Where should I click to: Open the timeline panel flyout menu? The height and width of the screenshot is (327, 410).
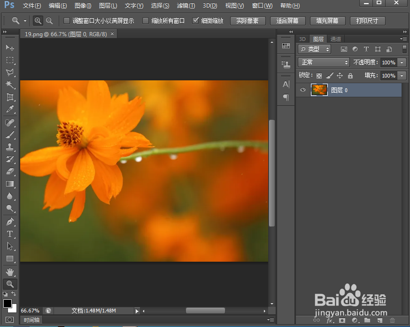tap(271, 319)
